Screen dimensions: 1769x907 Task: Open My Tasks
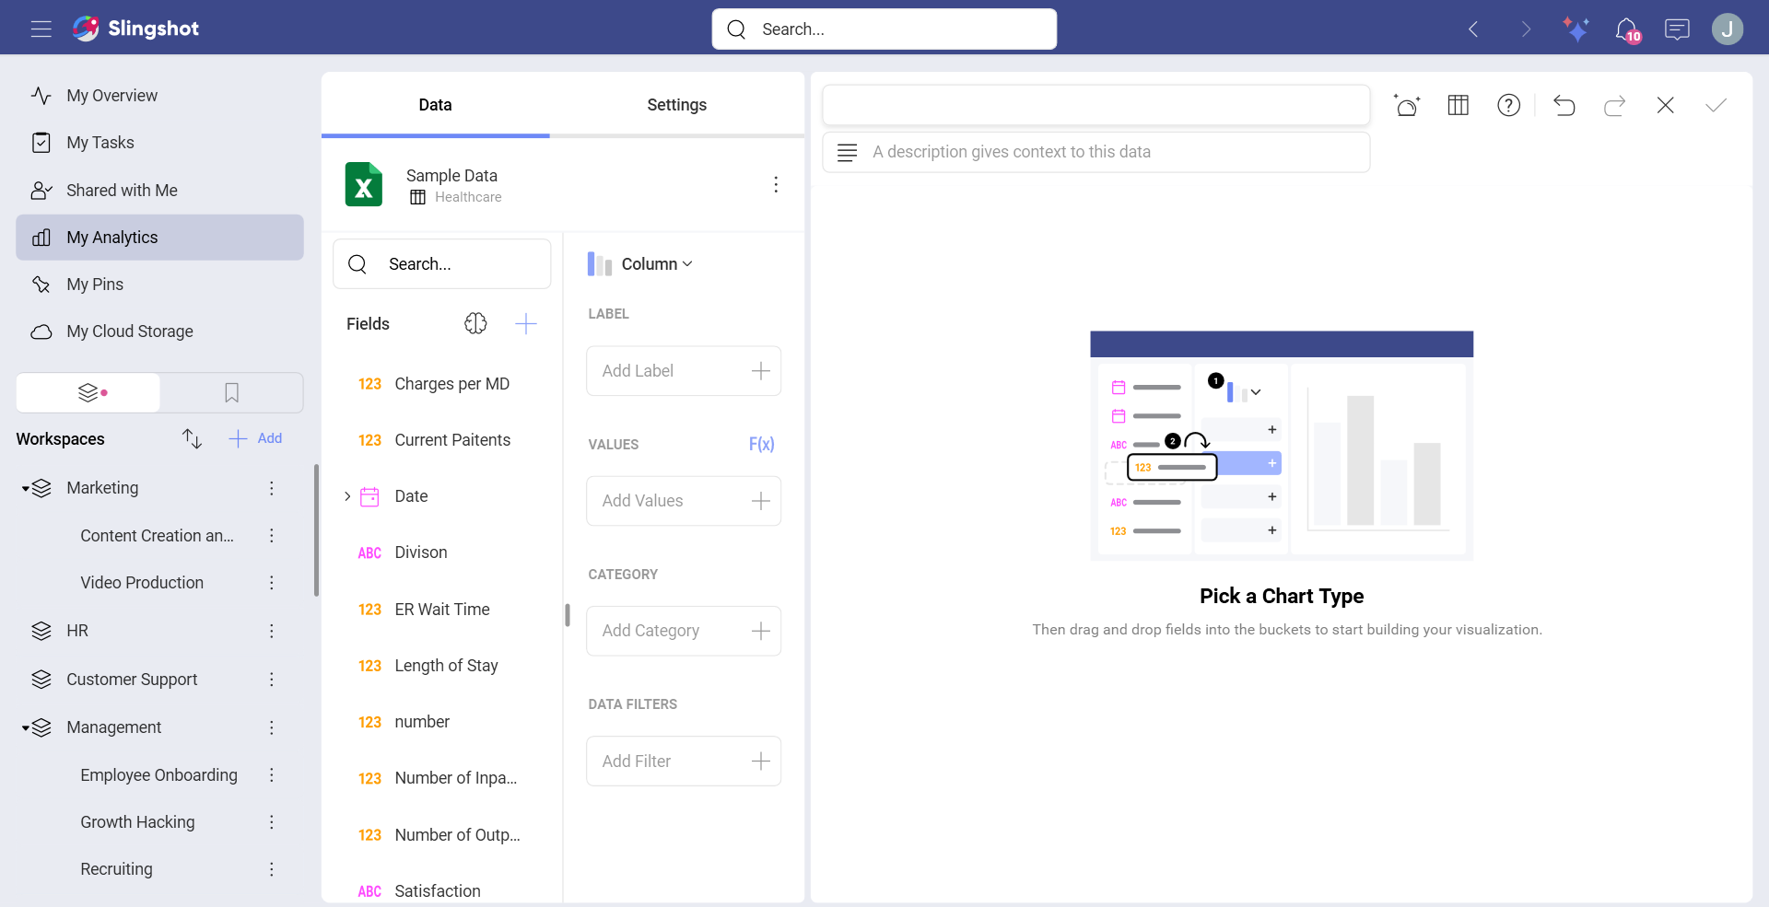pyautogui.click(x=159, y=143)
